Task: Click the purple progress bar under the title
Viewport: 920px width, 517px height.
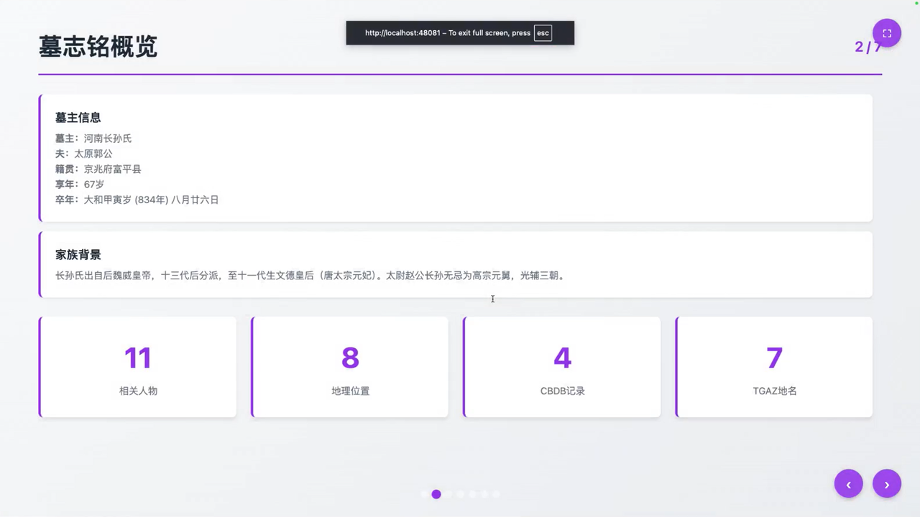Action: (x=460, y=72)
